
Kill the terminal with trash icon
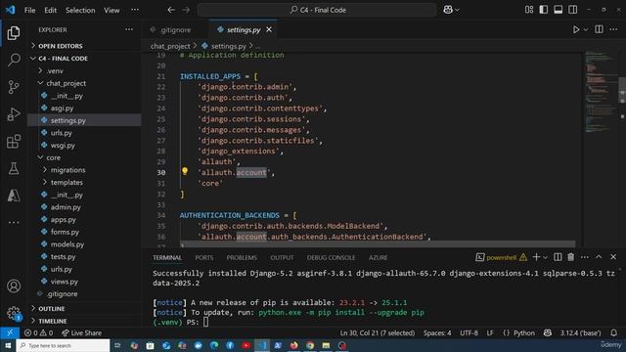[x=571, y=257]
